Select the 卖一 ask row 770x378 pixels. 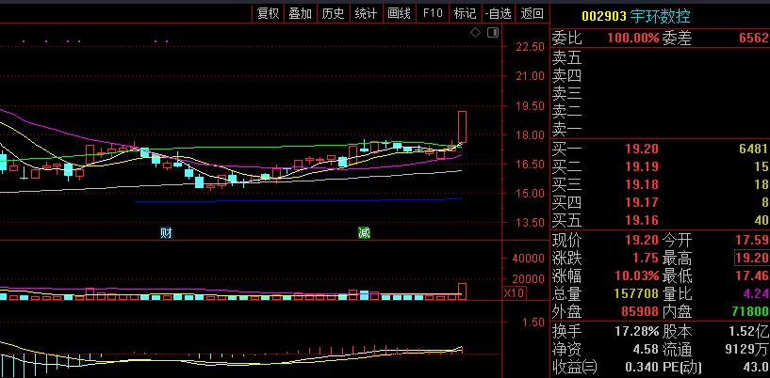click(660, 129)
